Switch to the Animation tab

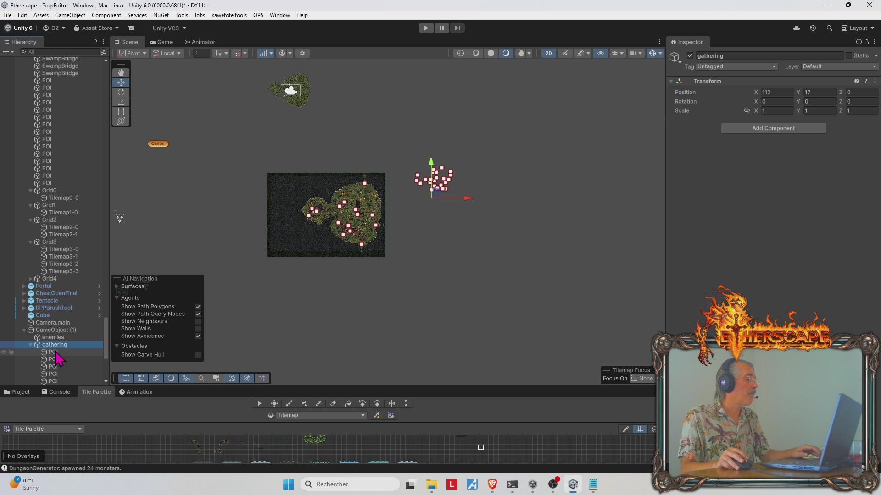point(136,392)
